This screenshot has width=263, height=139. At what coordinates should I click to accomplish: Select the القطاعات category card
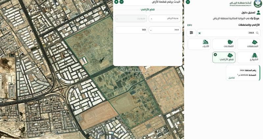pyautogui.click(x=224, y=44)
